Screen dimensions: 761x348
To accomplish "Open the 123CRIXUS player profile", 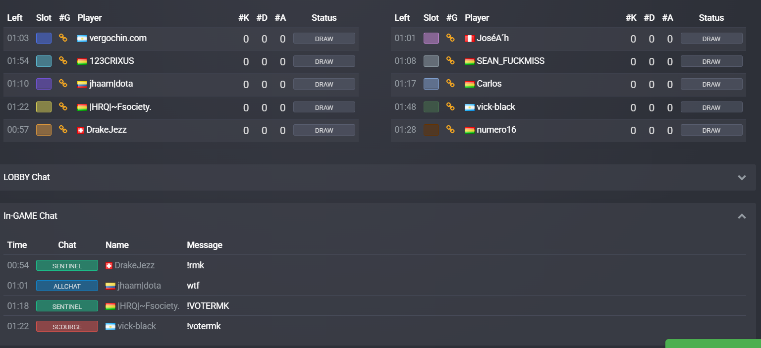I will 111,61.
